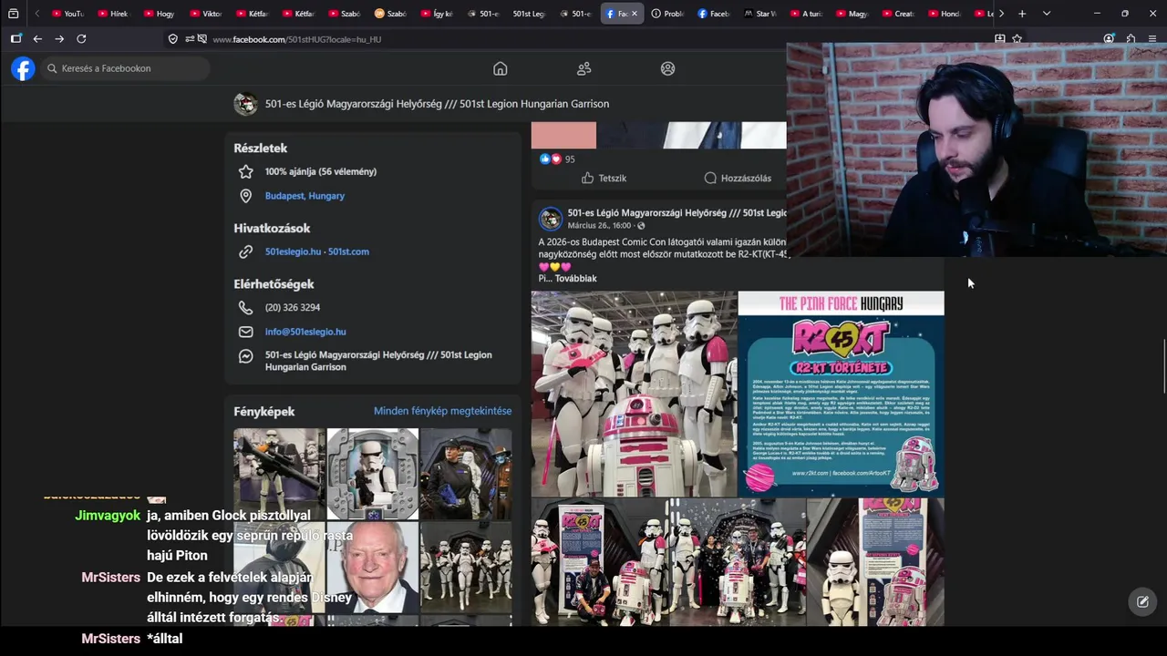Open the Március 26., 16:00 timestamp
Image resolution: width=1167 pixels, height=656 pixels.
[x=599, y=225]
